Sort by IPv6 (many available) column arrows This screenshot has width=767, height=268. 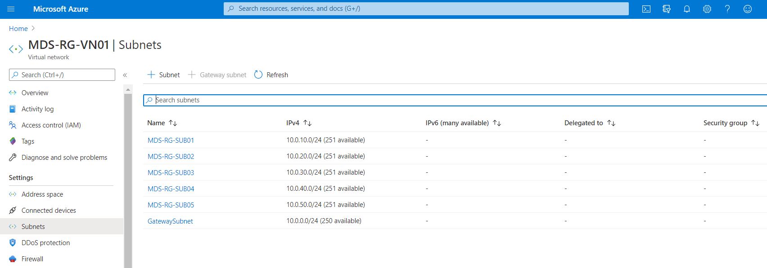pos(497,123)
